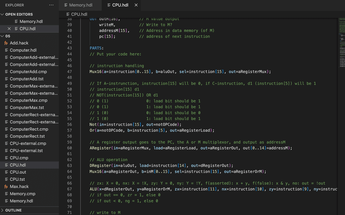The width and height of the screenshot is (345, 215).
Task: Open CPU.tst in the file tree
Action: click(17, 179)
